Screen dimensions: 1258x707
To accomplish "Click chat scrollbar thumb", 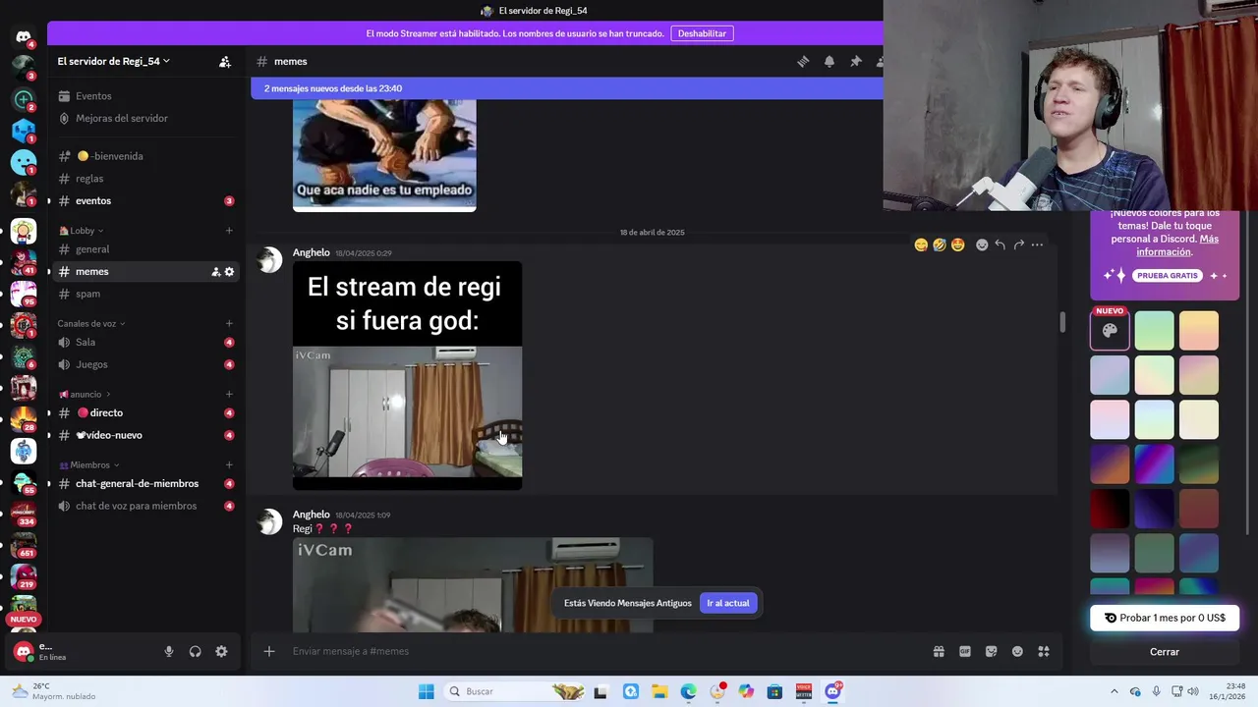I will tap(1061, 322).
